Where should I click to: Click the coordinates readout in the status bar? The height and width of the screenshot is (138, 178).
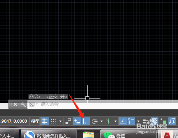coord(14,121)
